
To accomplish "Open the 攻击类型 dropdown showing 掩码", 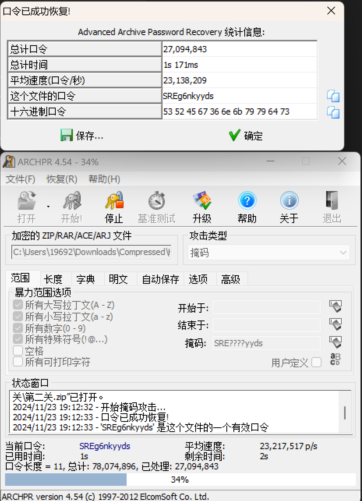I will (269, 253).
